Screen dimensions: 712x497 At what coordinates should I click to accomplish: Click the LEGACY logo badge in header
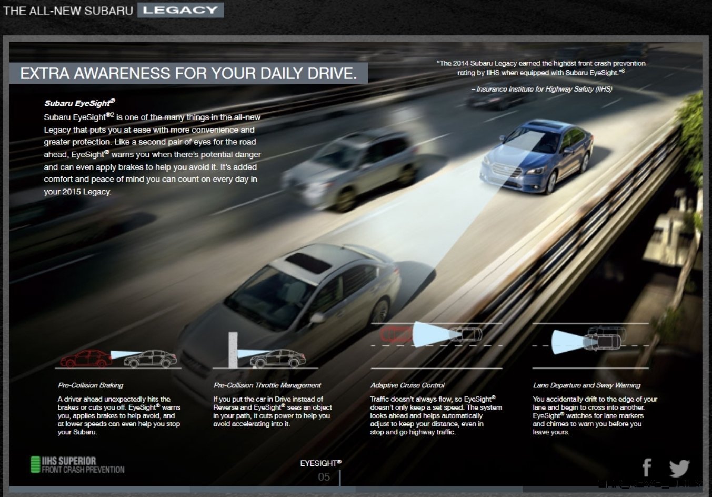(180, 10)
